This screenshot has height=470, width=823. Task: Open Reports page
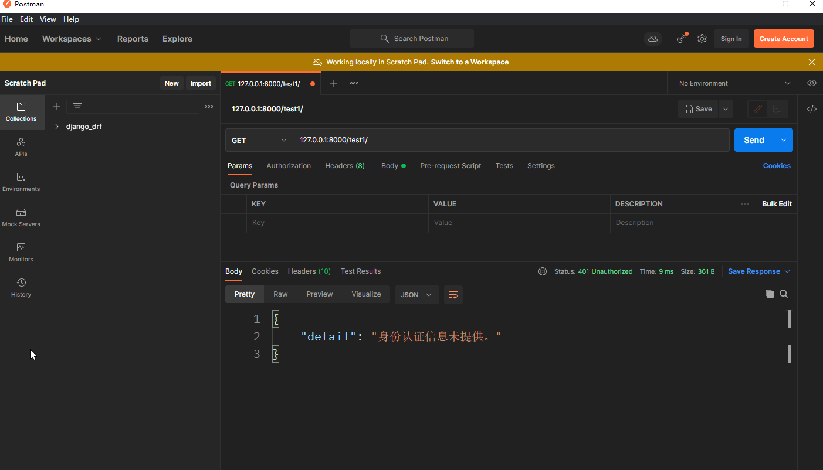(133, 39)
